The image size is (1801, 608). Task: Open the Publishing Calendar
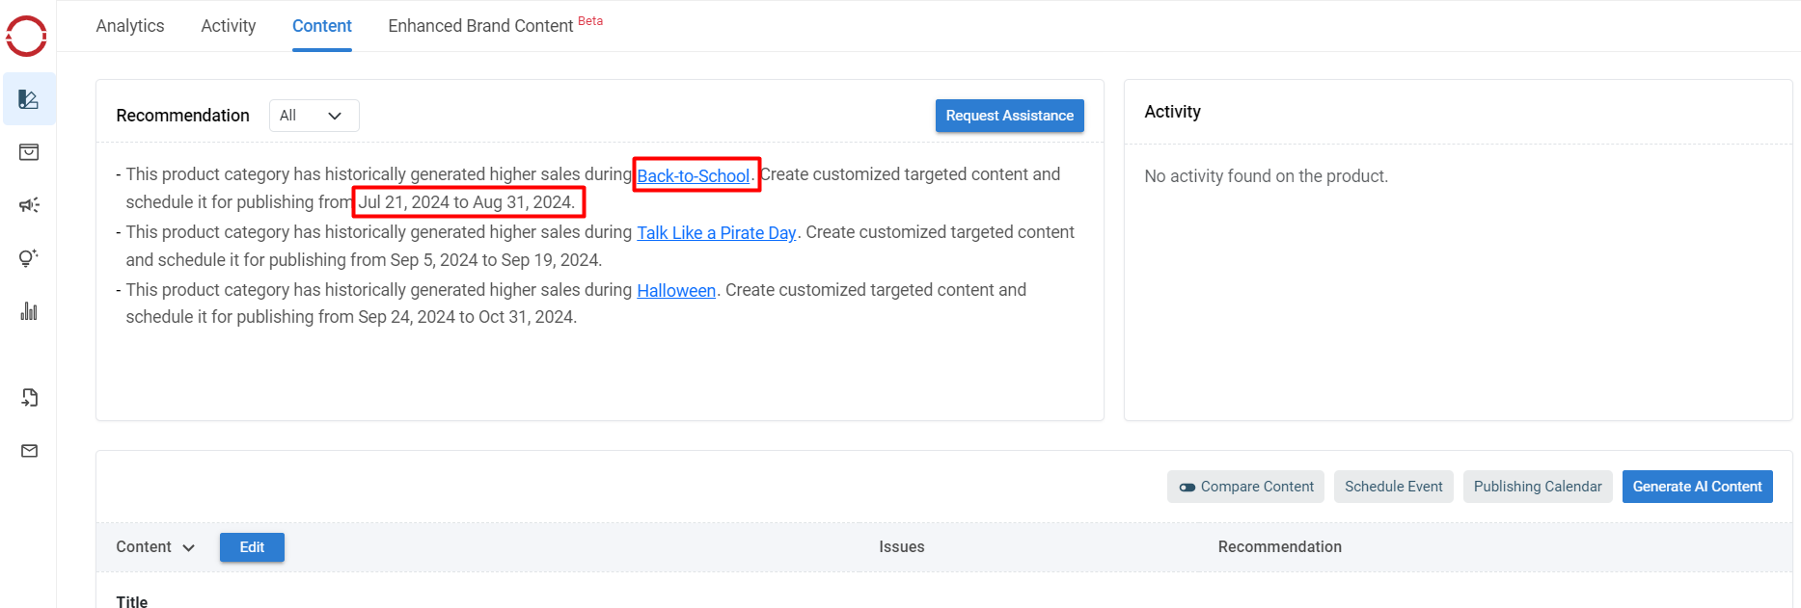(x=1537, y=487)
